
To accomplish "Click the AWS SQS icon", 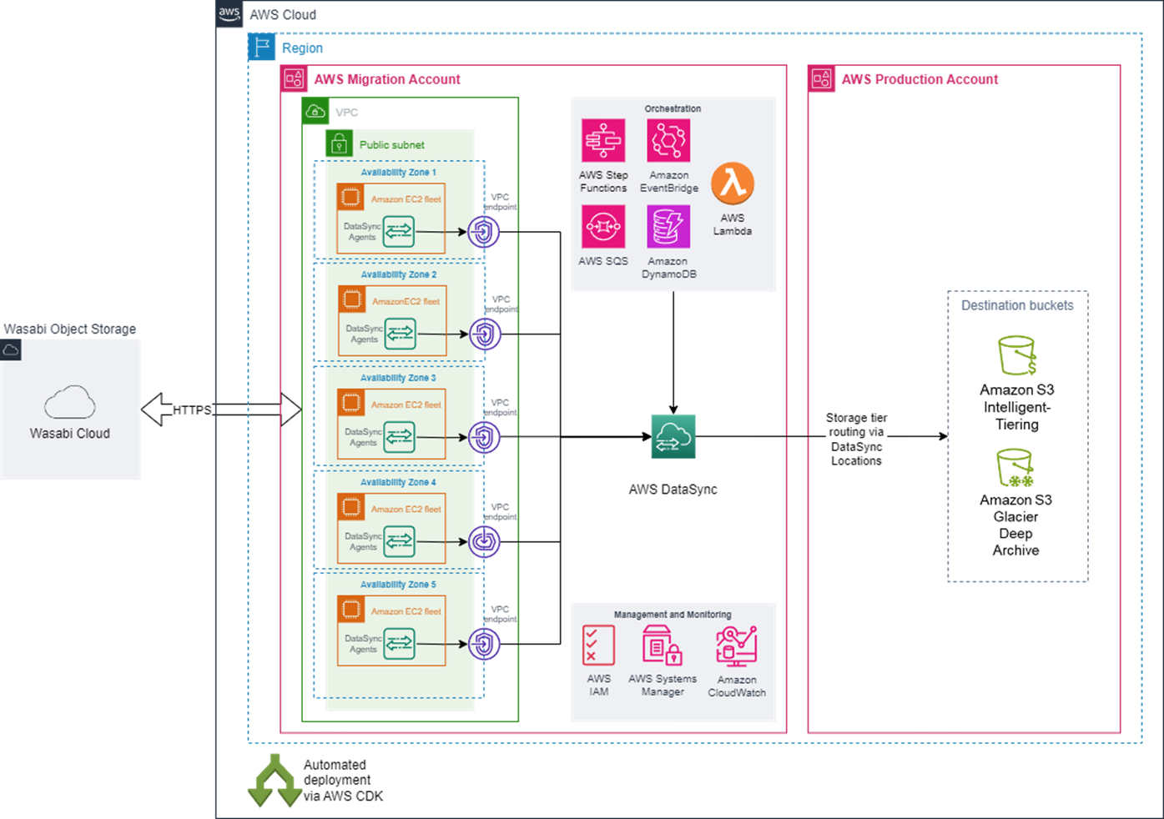I will [602, 226].
